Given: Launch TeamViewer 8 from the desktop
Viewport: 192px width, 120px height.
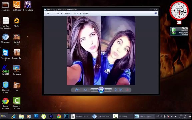Looking at the screenshot, I should coord(5,55).
